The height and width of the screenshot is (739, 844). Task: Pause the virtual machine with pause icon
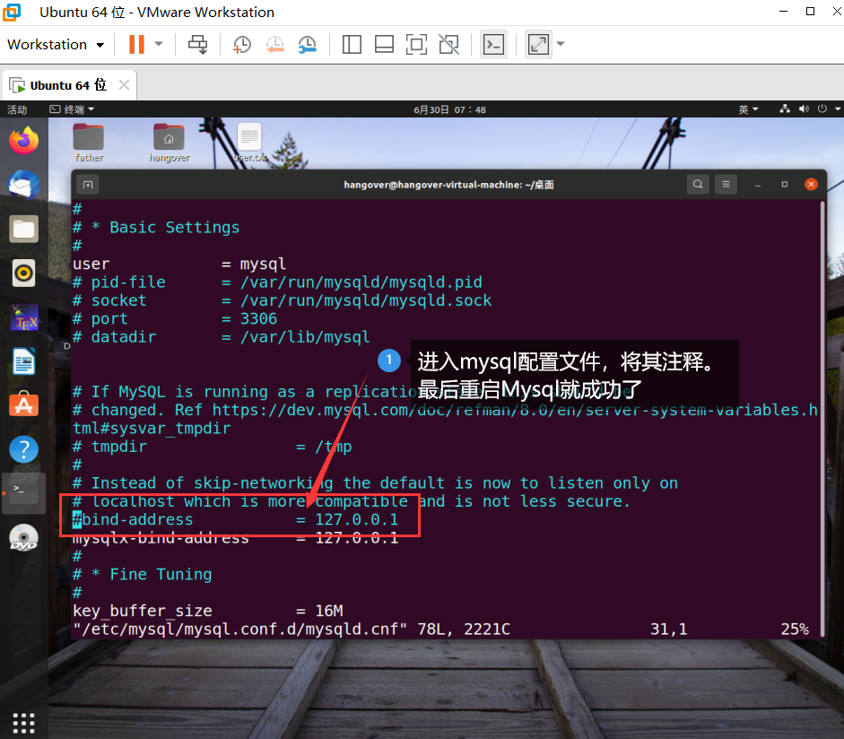coord(136,44)
